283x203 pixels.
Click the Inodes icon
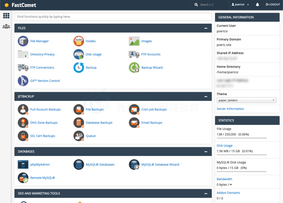[79, 41]
